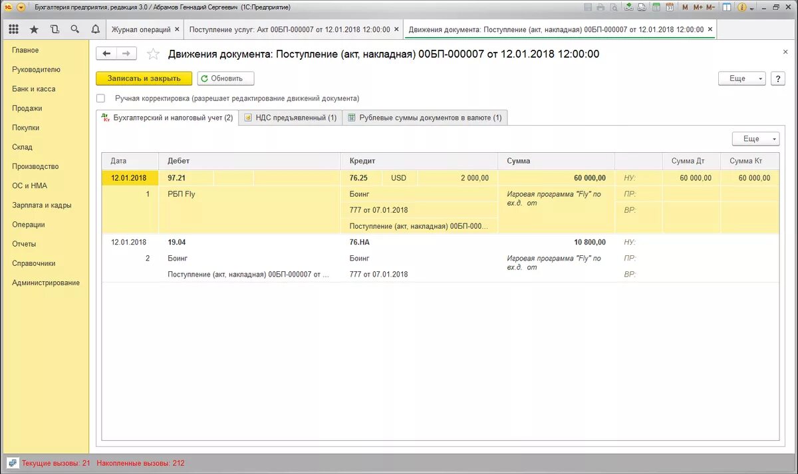Click the Обновить button
This screenshot has height=474, width=798.
click(225, 78)
